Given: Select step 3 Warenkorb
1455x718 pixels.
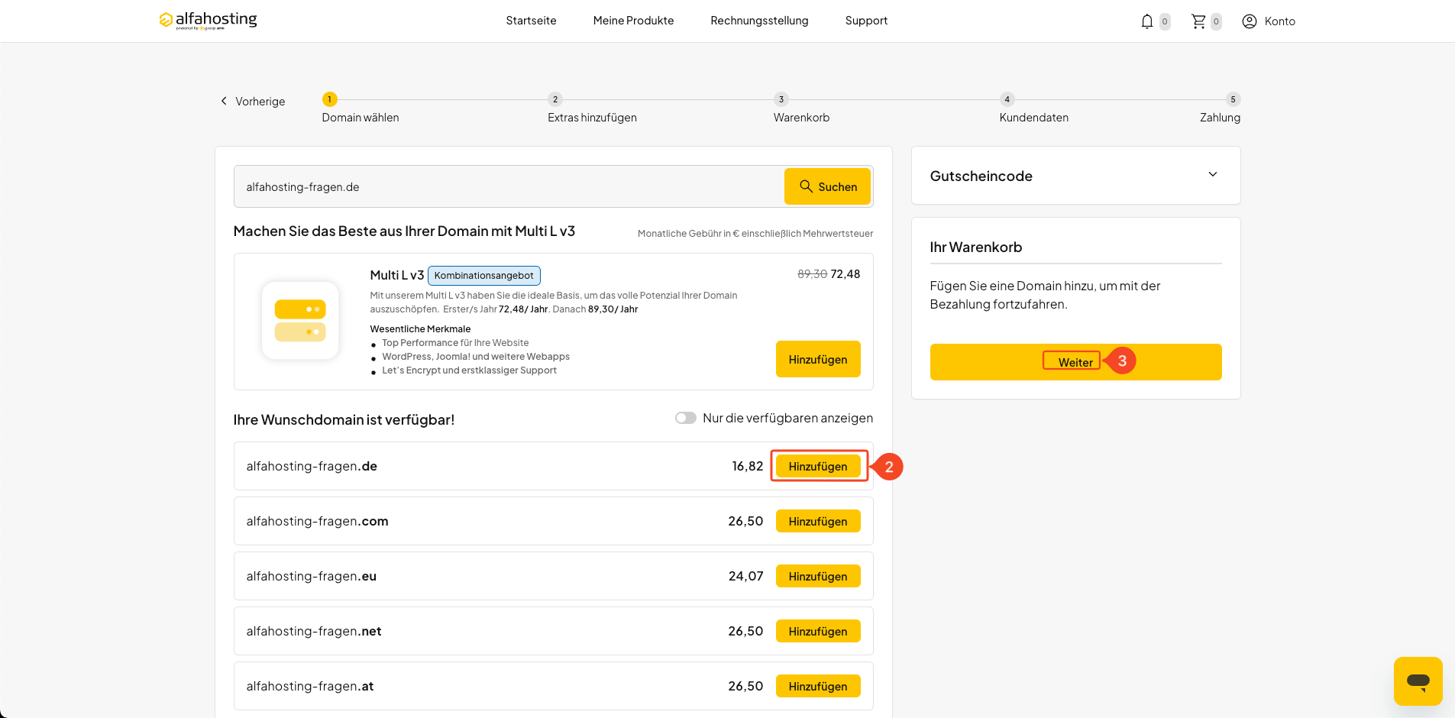Looking at the screenshot, I should coord(801,108).
